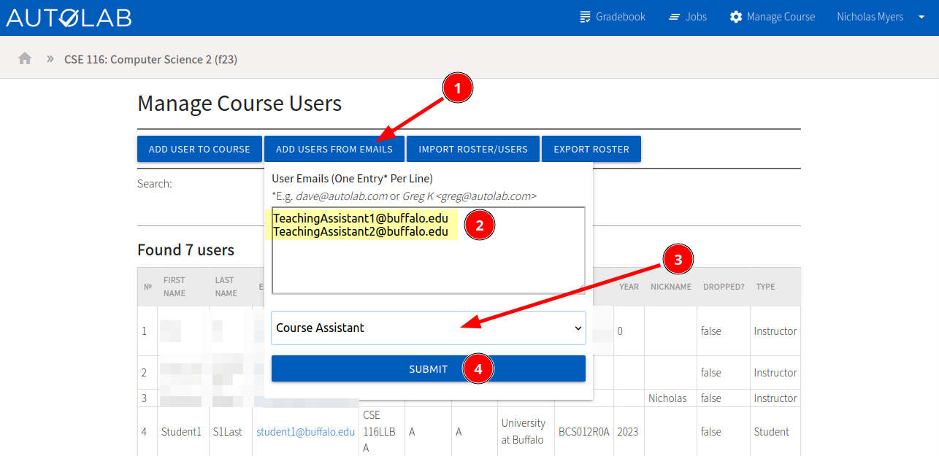Screen dimensions: 939x456
Task: Click the S1Last last name cell
Action: pos(229,431)
